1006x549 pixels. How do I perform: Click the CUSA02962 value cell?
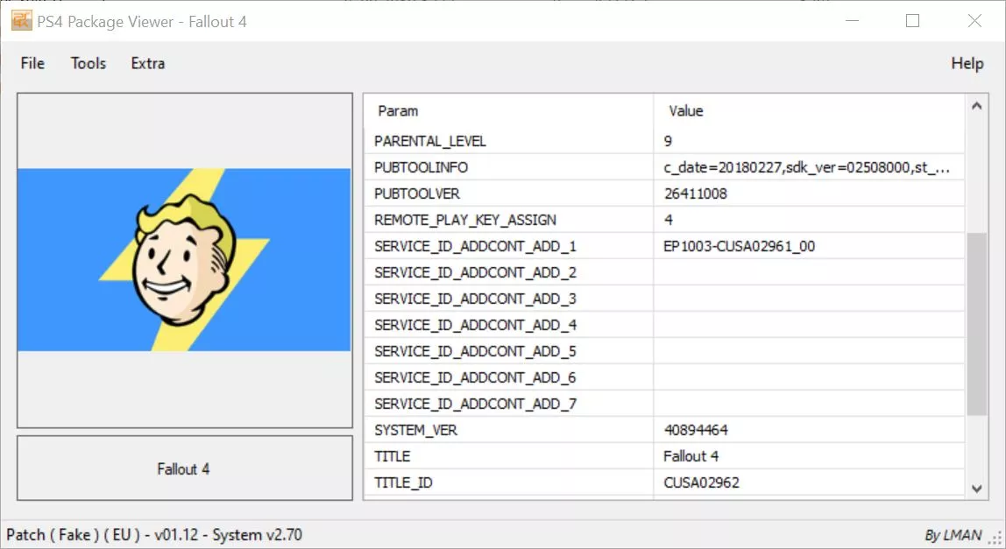point(701,482)
